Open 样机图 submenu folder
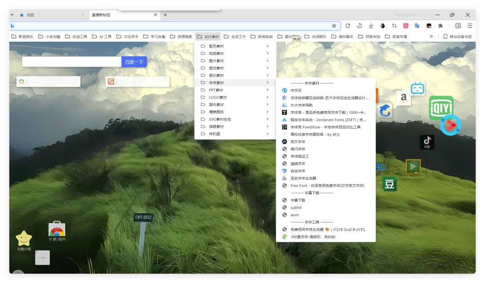 coord(234,134)
